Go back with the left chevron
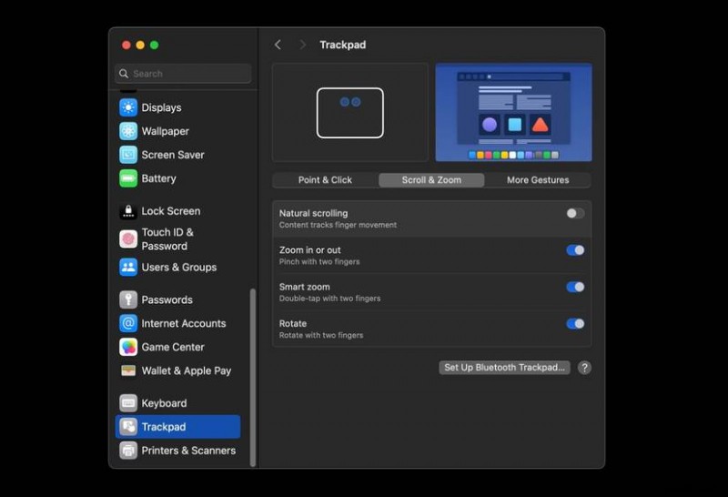 278,45
